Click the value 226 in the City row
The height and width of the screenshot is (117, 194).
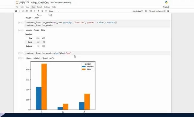point(38,38)
